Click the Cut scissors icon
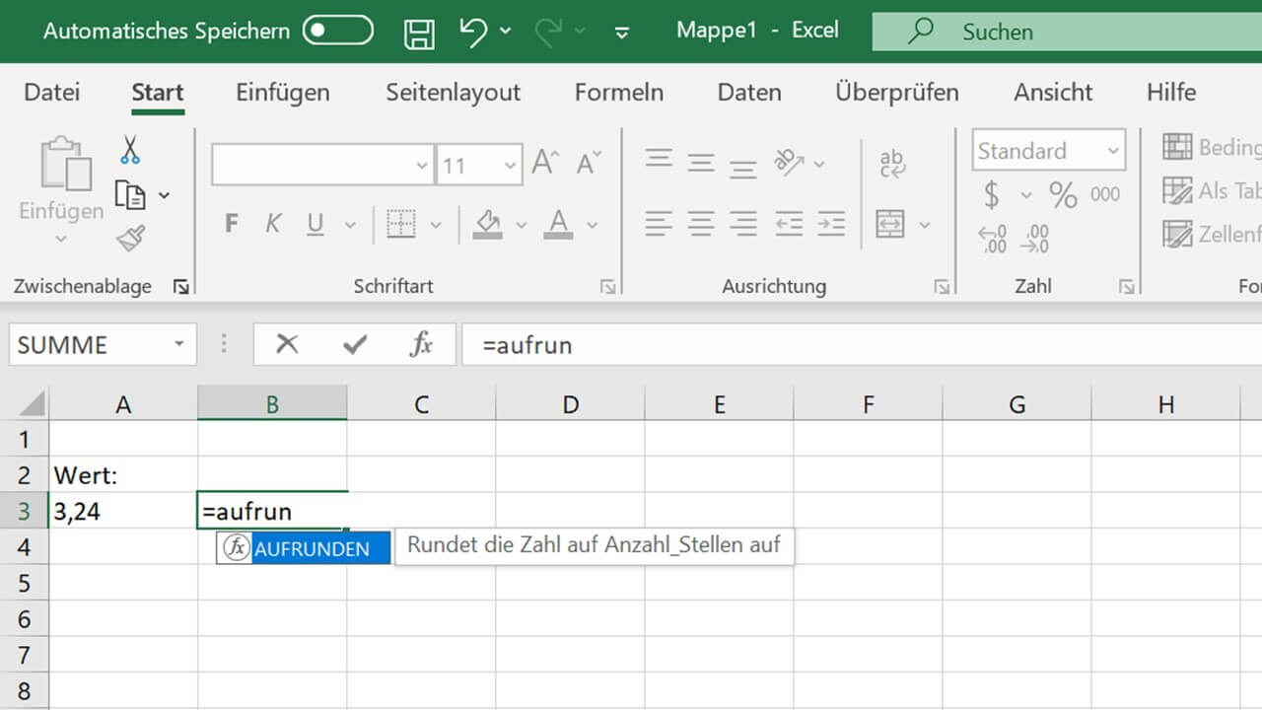 [130, 150]
